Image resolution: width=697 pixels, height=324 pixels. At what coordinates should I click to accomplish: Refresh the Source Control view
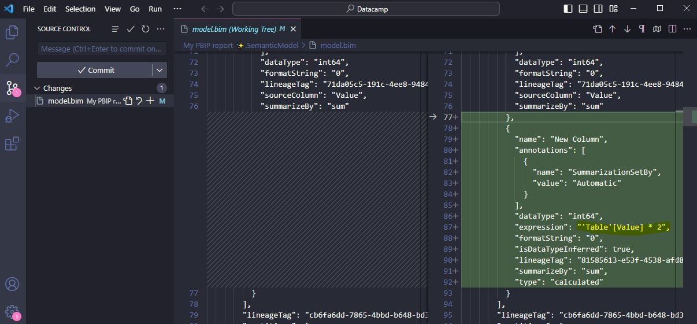(146, 29)
